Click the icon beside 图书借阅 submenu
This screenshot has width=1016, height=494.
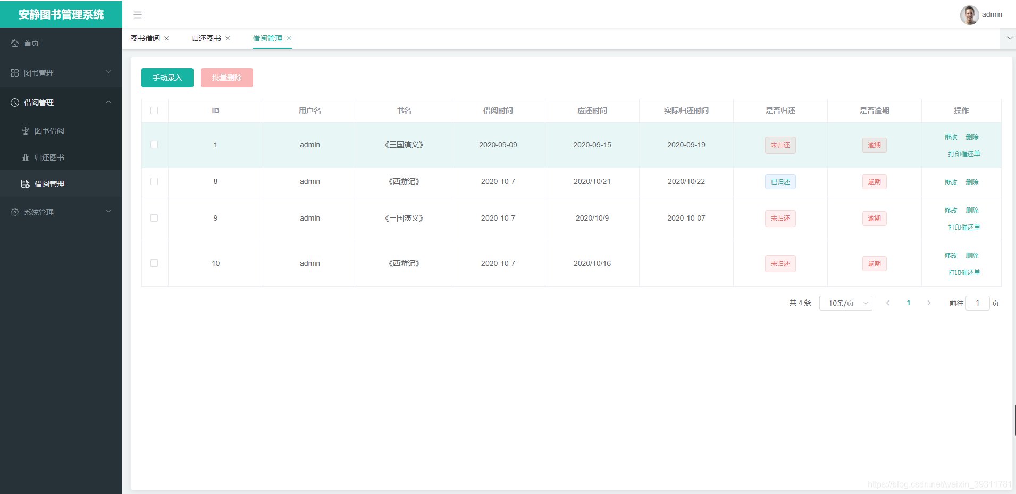point(26,131)
